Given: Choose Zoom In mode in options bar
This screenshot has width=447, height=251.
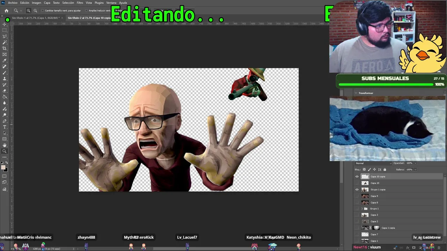Looking at the screenshot, I should [29, 10].
